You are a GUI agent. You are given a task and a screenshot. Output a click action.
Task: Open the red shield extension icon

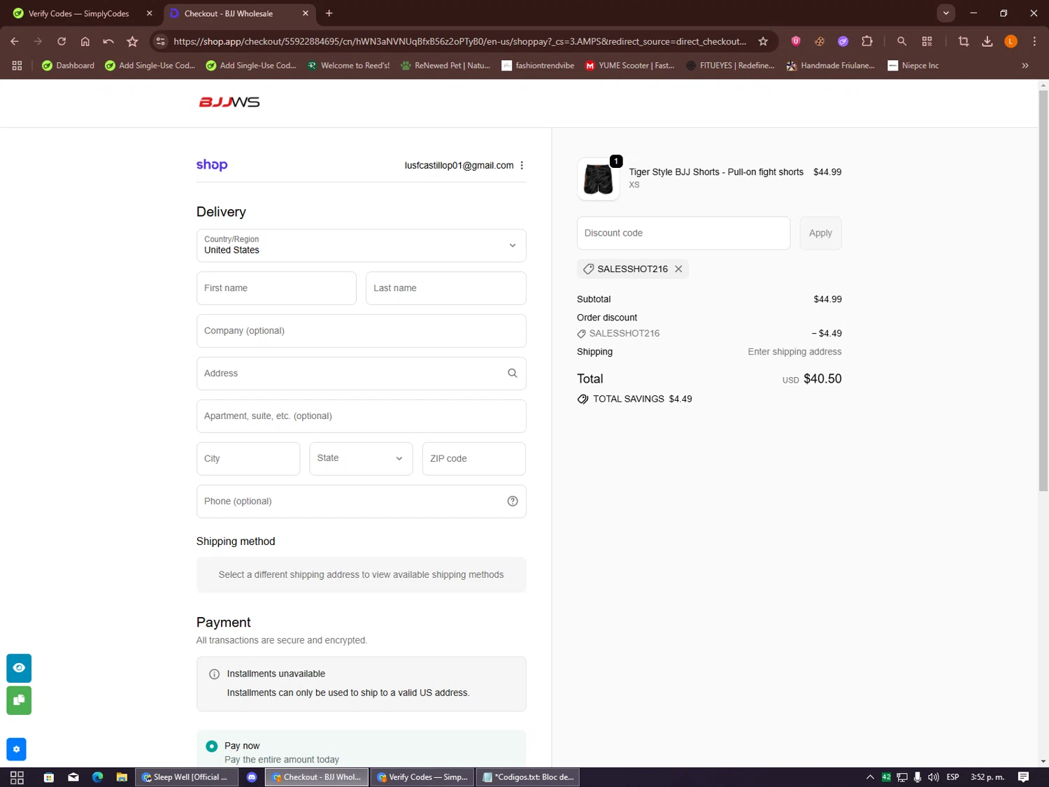796,41
